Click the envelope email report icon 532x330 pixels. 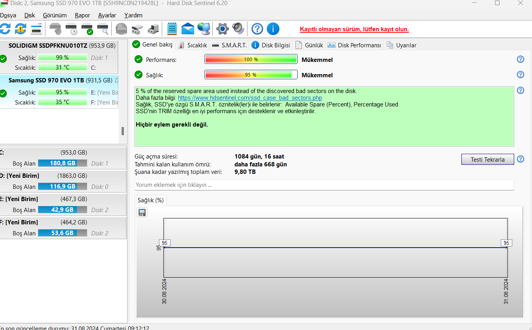(188, 29)
